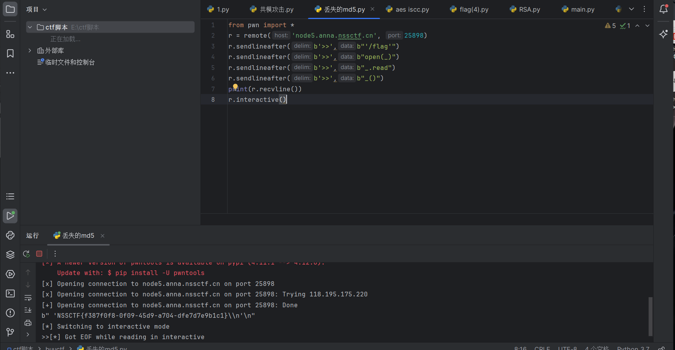
Task: Show hidden editor tabs dropdown
Action: point(632,9)
